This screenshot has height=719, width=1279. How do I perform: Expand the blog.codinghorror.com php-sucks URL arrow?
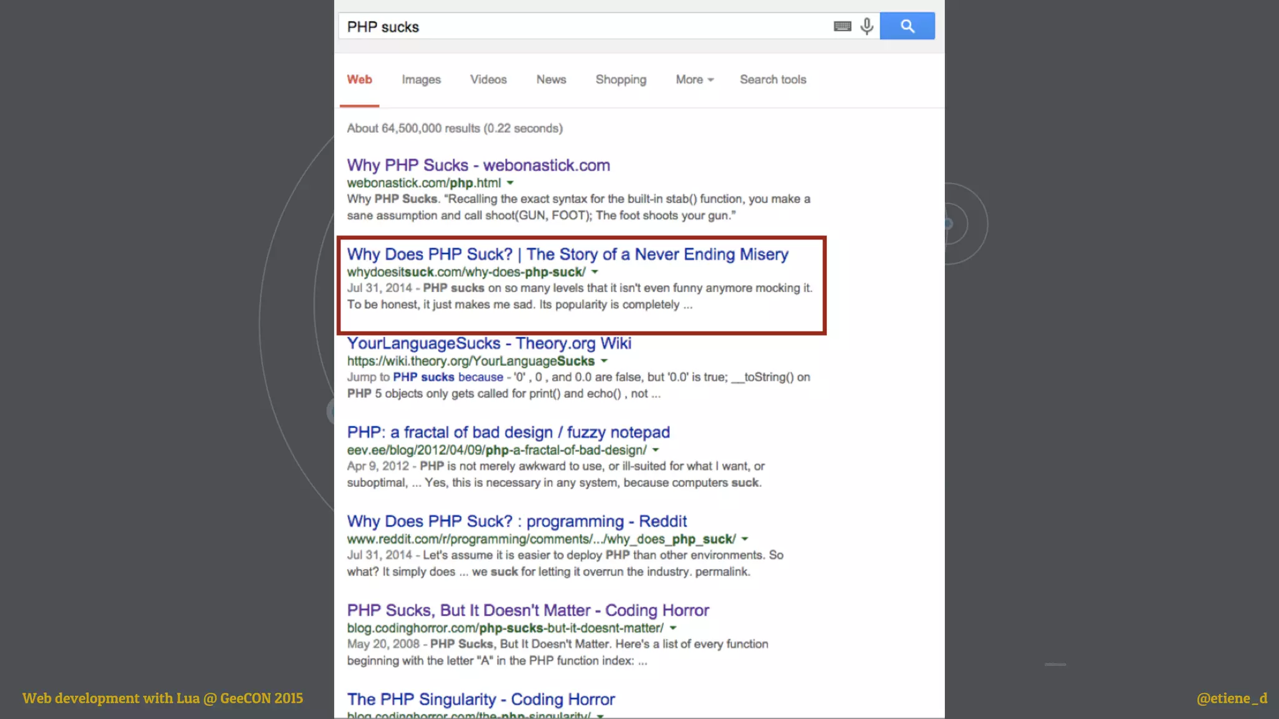click(x=673, y=628)
